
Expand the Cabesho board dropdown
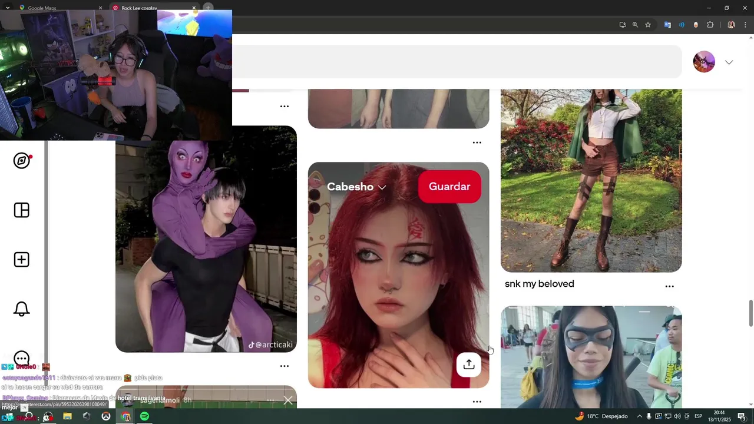coord(356,187)
